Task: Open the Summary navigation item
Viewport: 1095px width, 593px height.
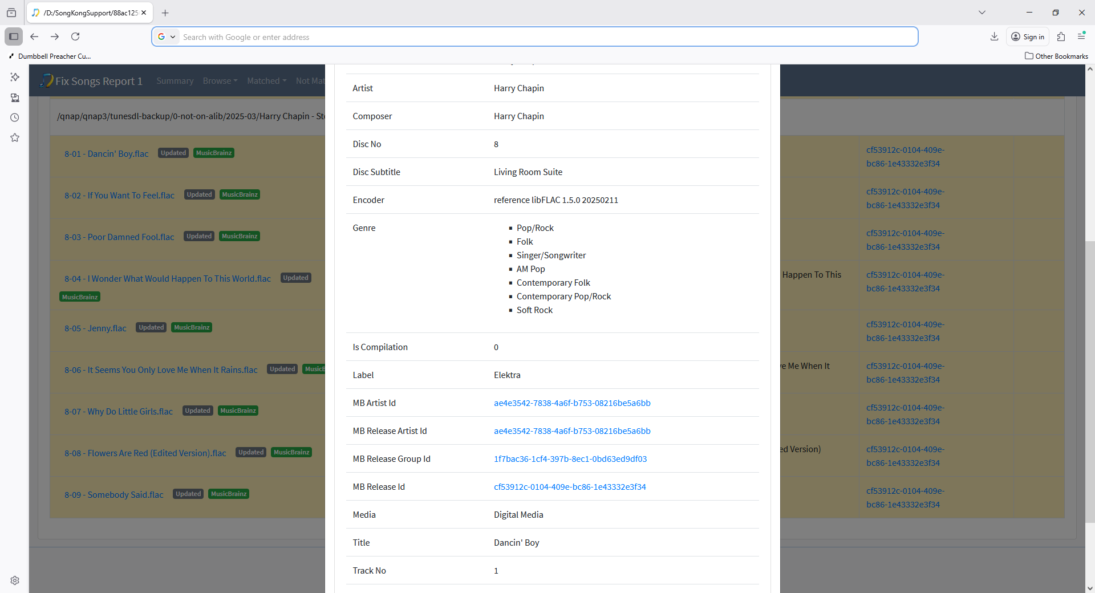Action: point(175,81)
